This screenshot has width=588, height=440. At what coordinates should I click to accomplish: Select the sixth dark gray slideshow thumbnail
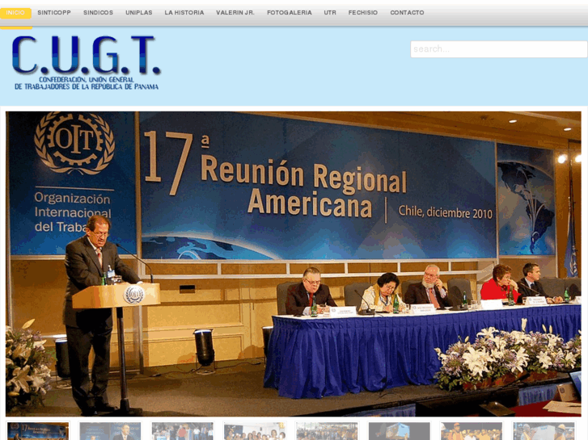[x=399, y=431]
